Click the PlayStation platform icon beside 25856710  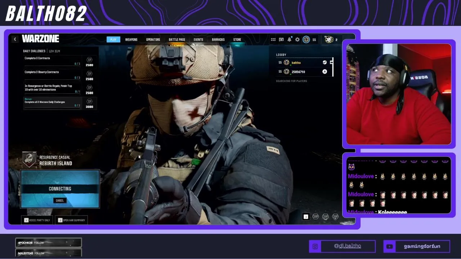tap(325, 72)
